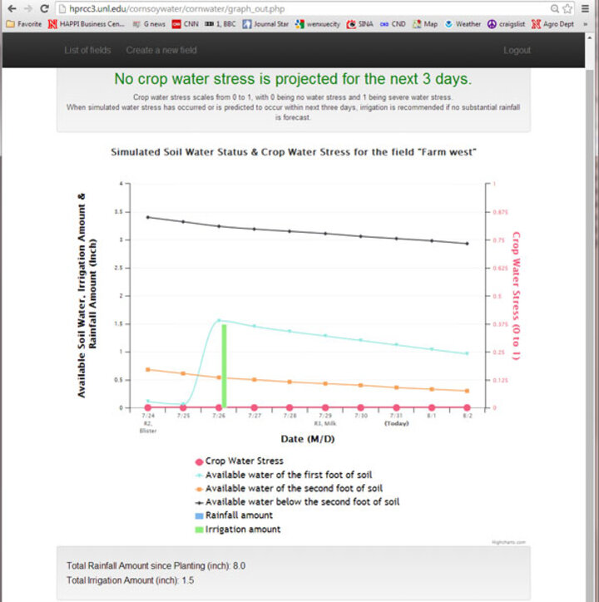The width and height of the screenshot is (599, 602).
Task: Click the URL address bar
Action: pyautogui.click(x=299, y=8)
